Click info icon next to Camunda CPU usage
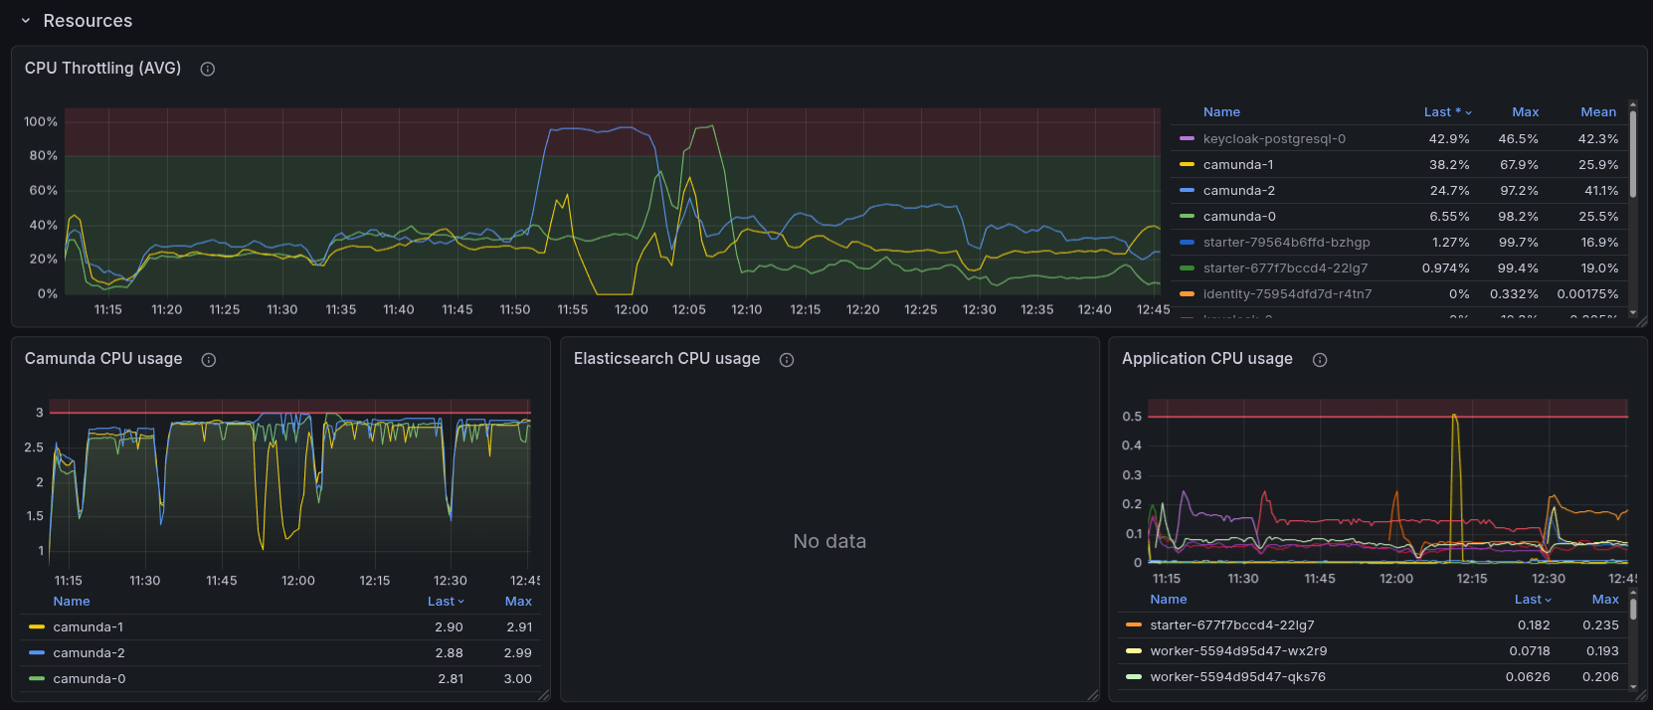The width and height of the screenshot is (1653, 710). [209, 360]
